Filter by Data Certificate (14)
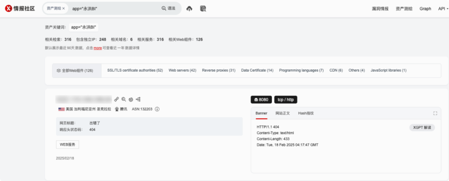 click(x=257, y=70)
